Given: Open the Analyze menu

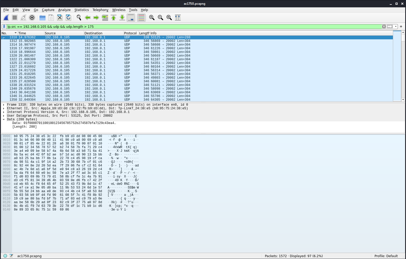Looking at the screenshot, I should coord(64,10).
